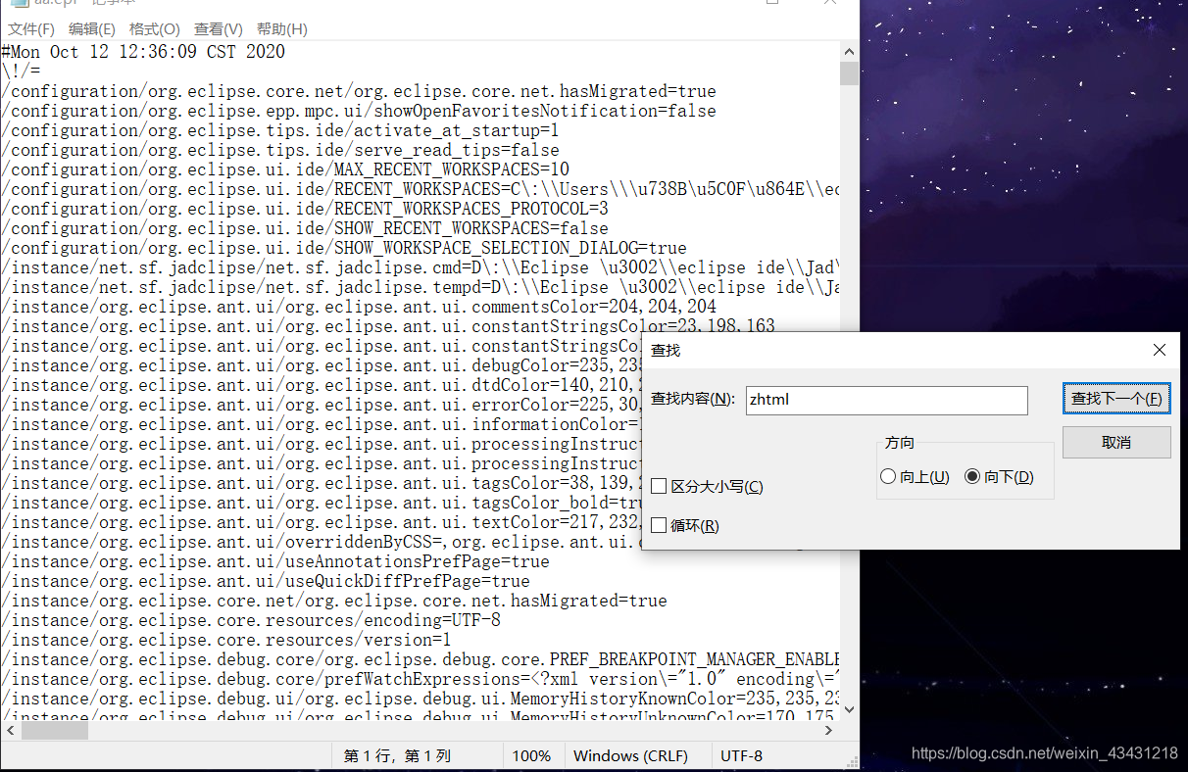The image size is (1188, 772).
Task: Click the 100% zoom indicator
Action: click(532, 755)
